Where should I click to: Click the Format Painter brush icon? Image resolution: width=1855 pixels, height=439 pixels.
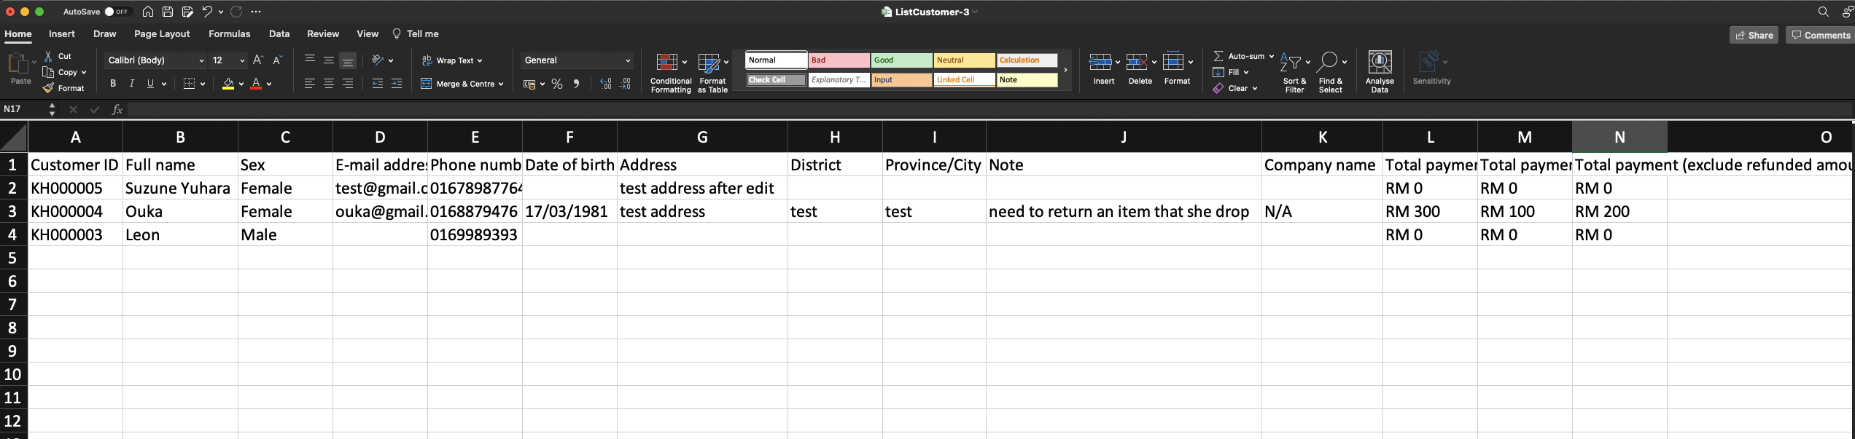(48, 88)
